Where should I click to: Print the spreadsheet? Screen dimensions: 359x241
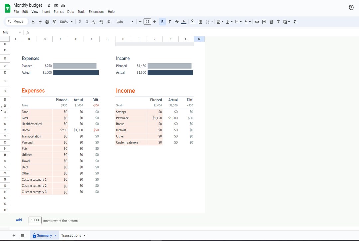pyautogui.click(x=47, y=22)
